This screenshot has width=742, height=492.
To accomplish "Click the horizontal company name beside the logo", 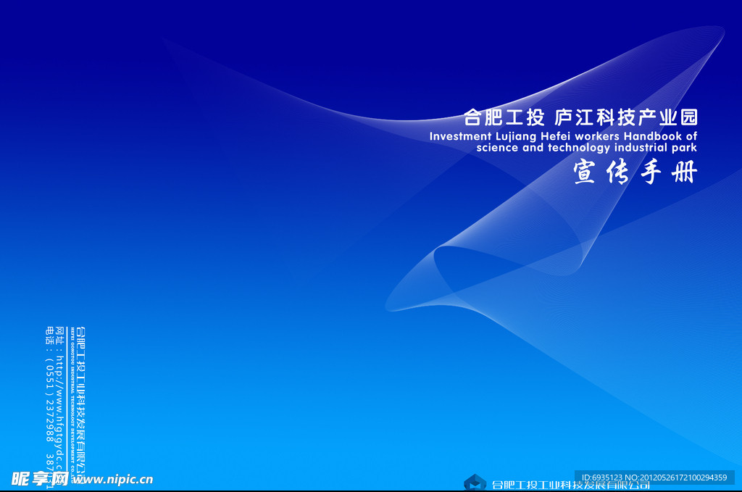I will point(571,485).
